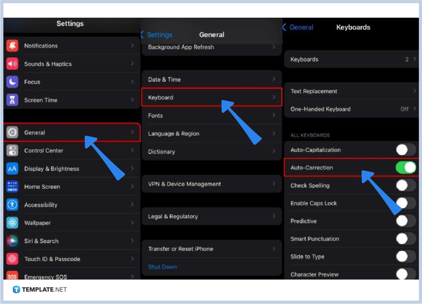Open Legal & Regulatory
Screen dimensions: 422x304
[x=212, y=216]
